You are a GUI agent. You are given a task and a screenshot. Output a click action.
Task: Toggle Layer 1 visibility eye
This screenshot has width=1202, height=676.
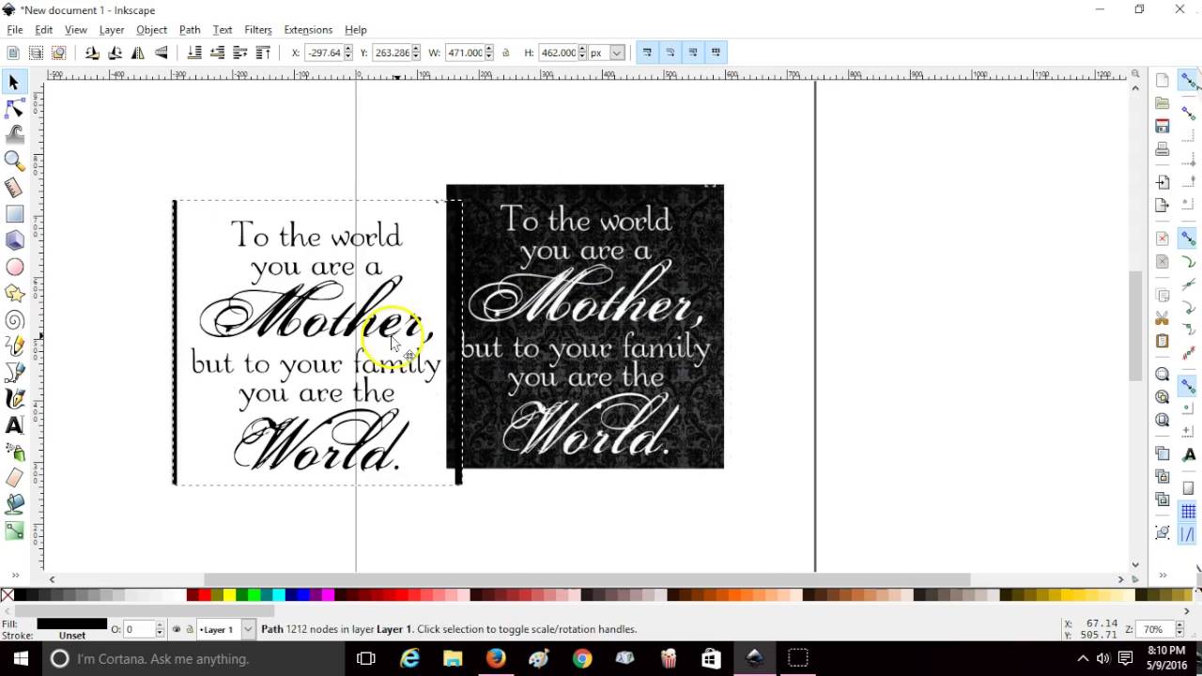click(x=177, y=629)
